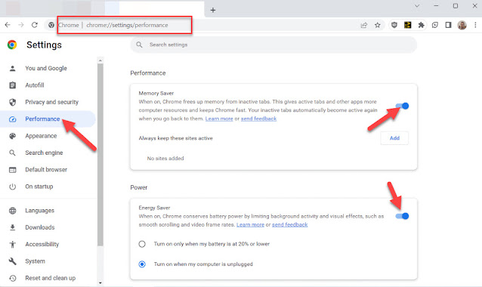This screenshot has width=482, height=287.
Task: Open Memory Saver Learn more link
Action: (219, 119)
